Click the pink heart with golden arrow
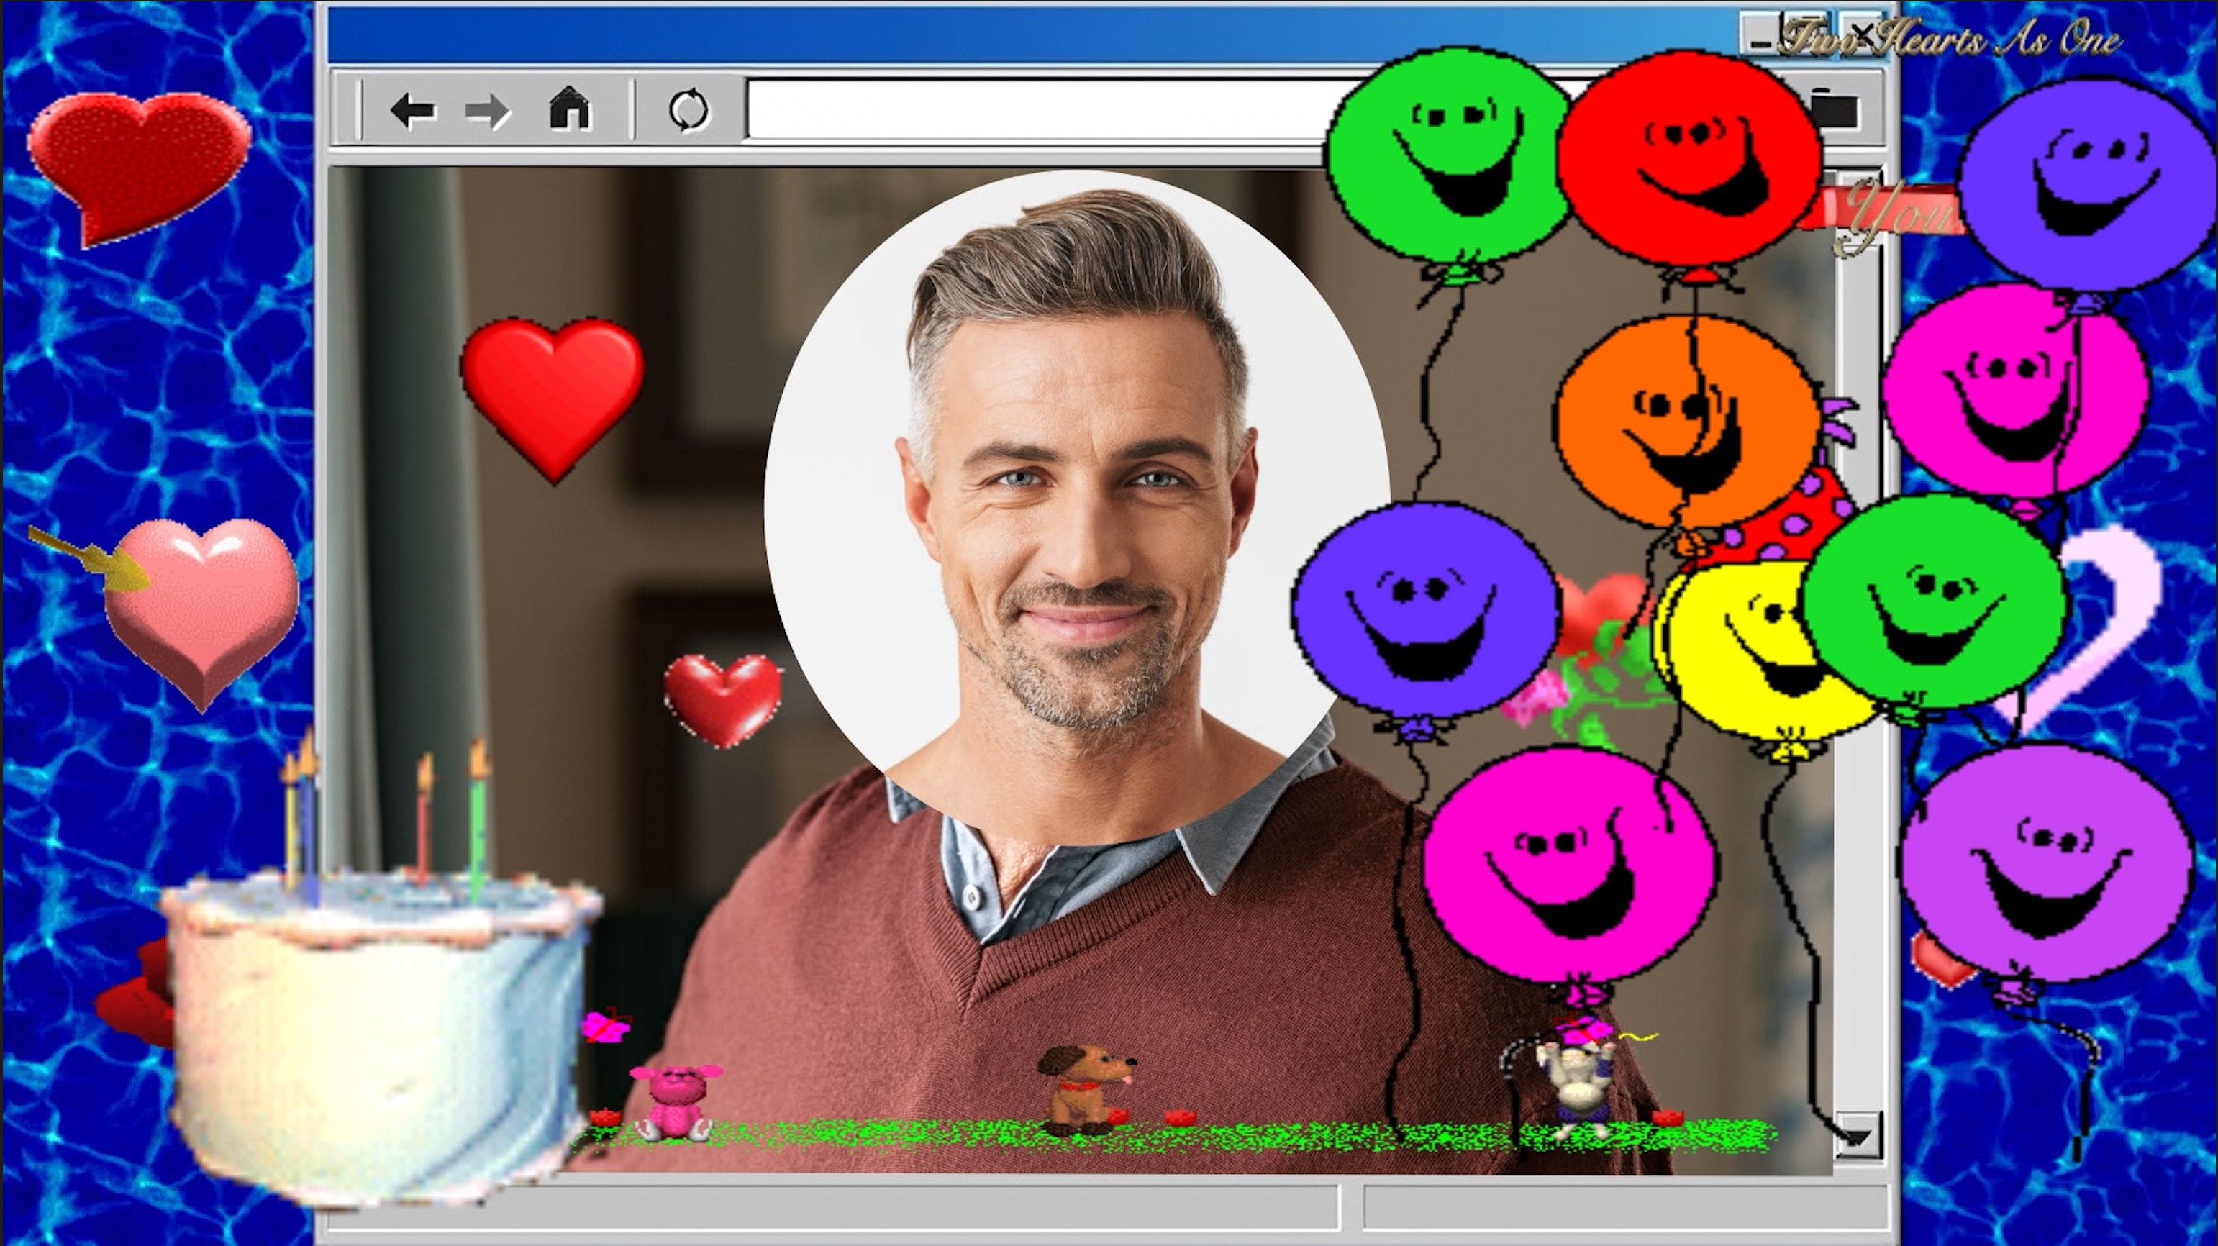The height and width of the screenshot is (1246, 2218). pos(200,603)
